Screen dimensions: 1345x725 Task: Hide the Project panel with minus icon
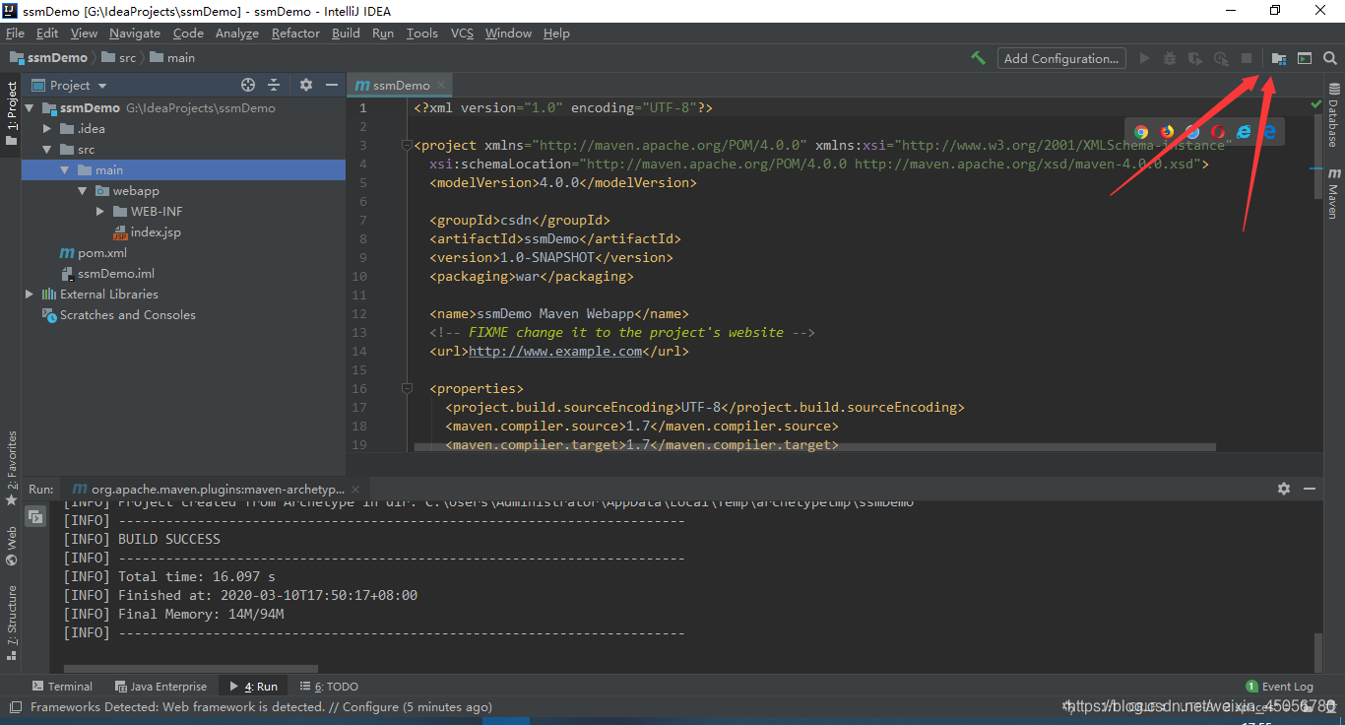tap(331, 85)
